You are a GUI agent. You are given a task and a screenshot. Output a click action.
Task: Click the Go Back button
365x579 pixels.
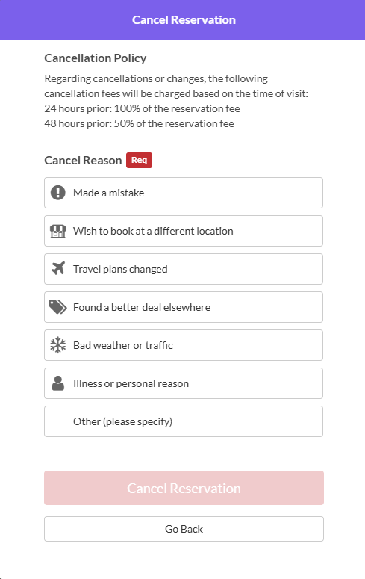[184, 529]
